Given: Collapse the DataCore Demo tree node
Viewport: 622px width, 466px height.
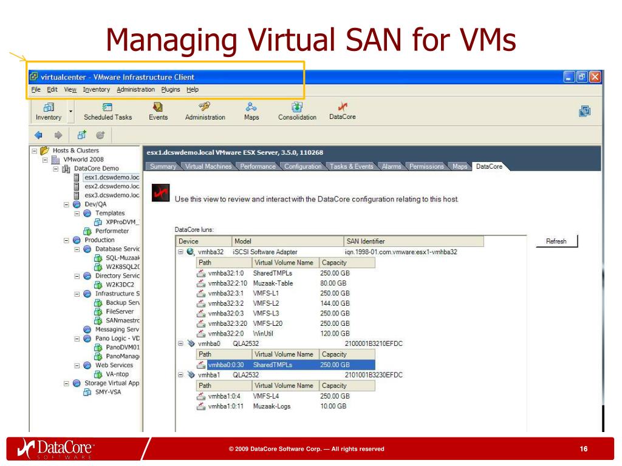Looking at the screenshot, I should point(56,169).
